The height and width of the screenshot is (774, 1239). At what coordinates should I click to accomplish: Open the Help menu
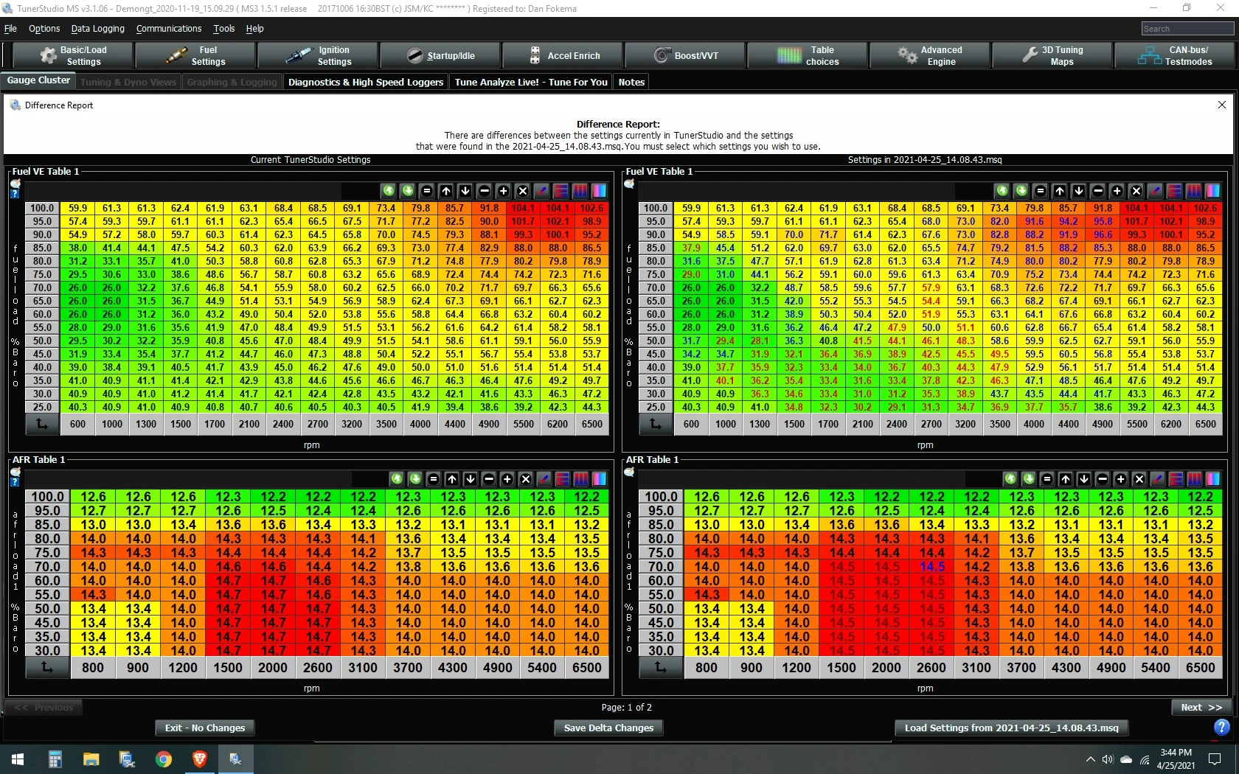(x=255, y=29)
